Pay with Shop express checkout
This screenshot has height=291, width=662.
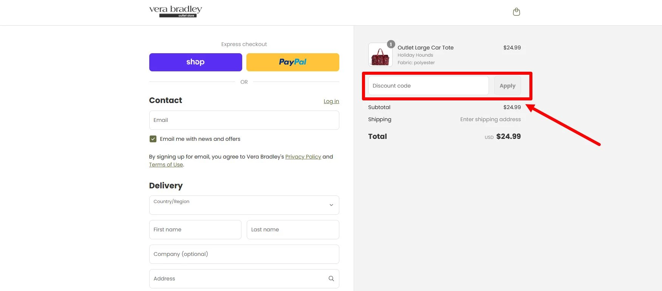click(x=195, y=62)
